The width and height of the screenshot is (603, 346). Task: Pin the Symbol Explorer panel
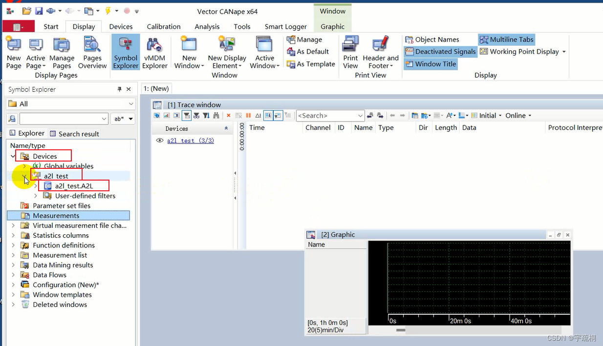point(120,89)
